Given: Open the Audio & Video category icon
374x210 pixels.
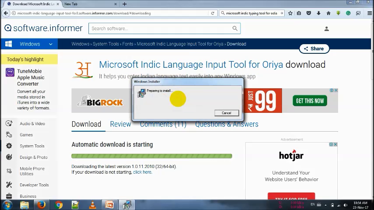Looking at the screenshot, I should coord(9,123).
